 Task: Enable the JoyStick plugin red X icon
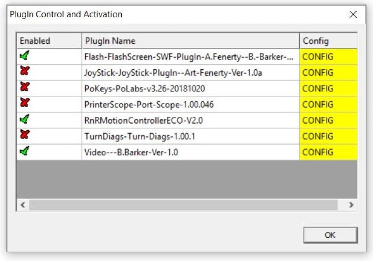(x=24, y=73)
